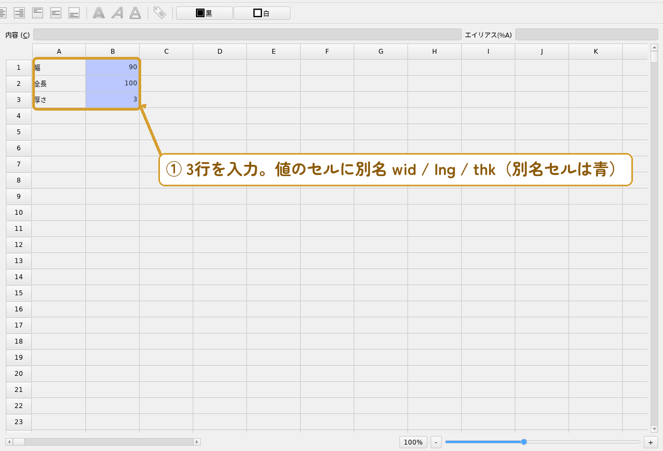Select cell containing 全長
Viewport: 663px width, 451px height.
tap(59, 84)
